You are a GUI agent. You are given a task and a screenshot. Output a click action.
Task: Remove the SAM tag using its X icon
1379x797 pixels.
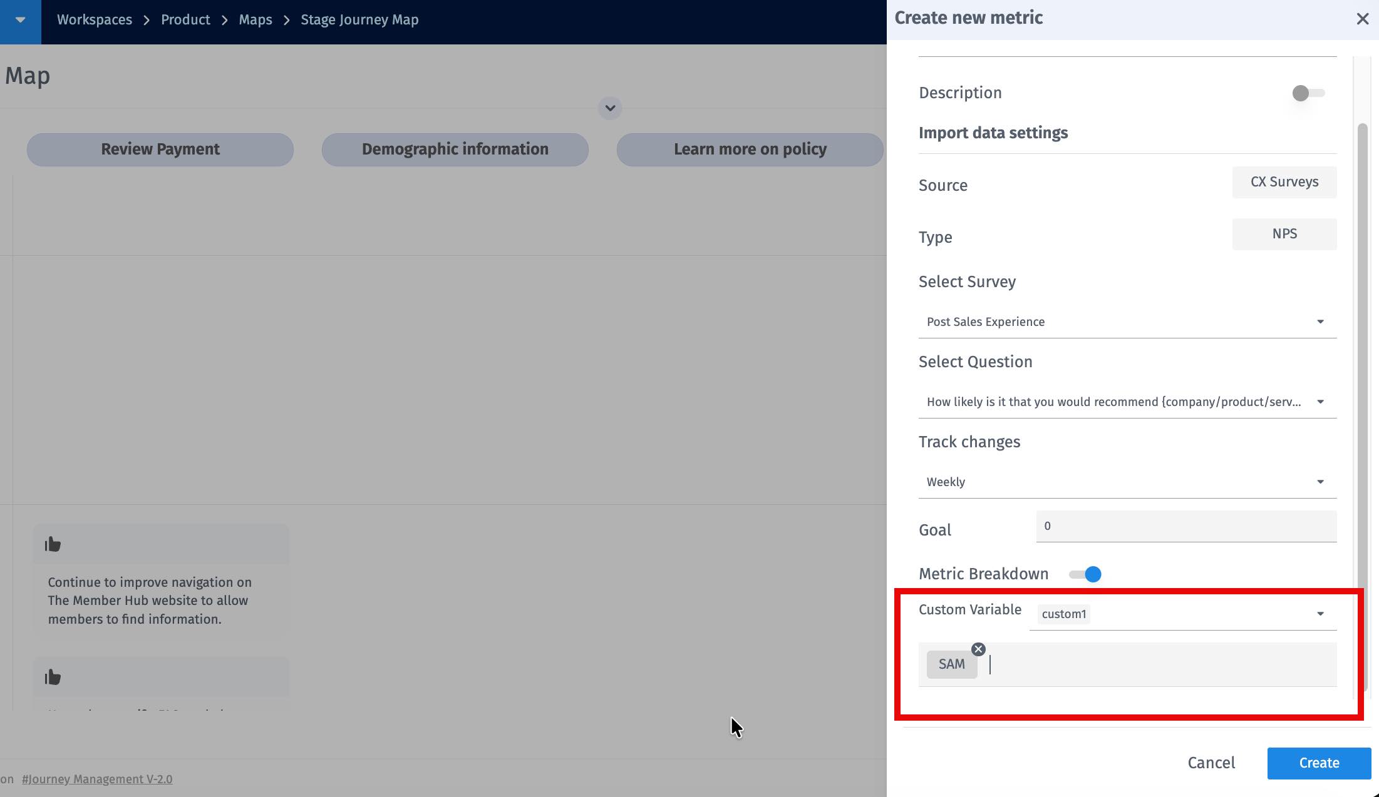[978, 649]
